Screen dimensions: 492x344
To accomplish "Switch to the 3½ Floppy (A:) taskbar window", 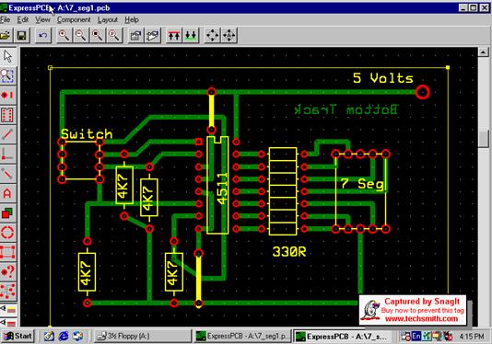I will [143, 336].
